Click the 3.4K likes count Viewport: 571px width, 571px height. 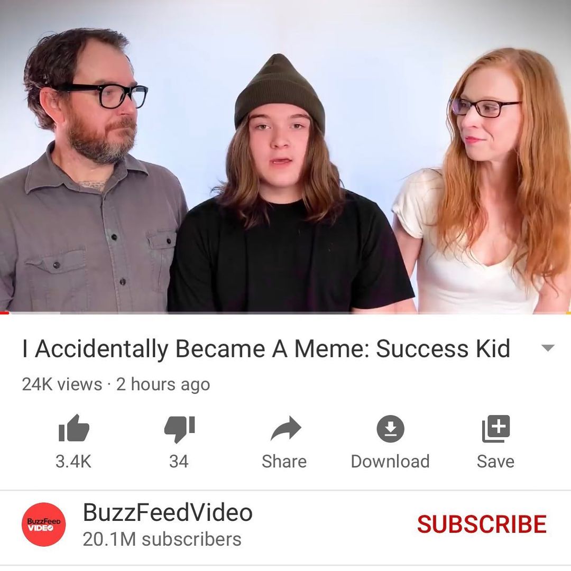pyautogui.click(x=73, y=462)
